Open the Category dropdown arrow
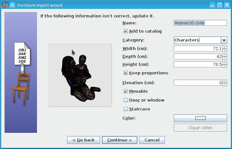232x149 pixels. (x=224, y=40)
